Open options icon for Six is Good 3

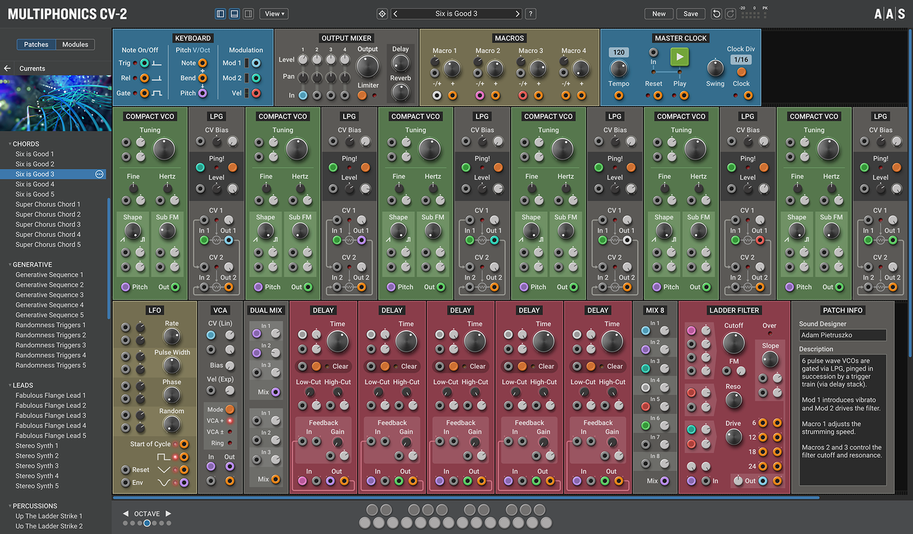pos(99,174)
